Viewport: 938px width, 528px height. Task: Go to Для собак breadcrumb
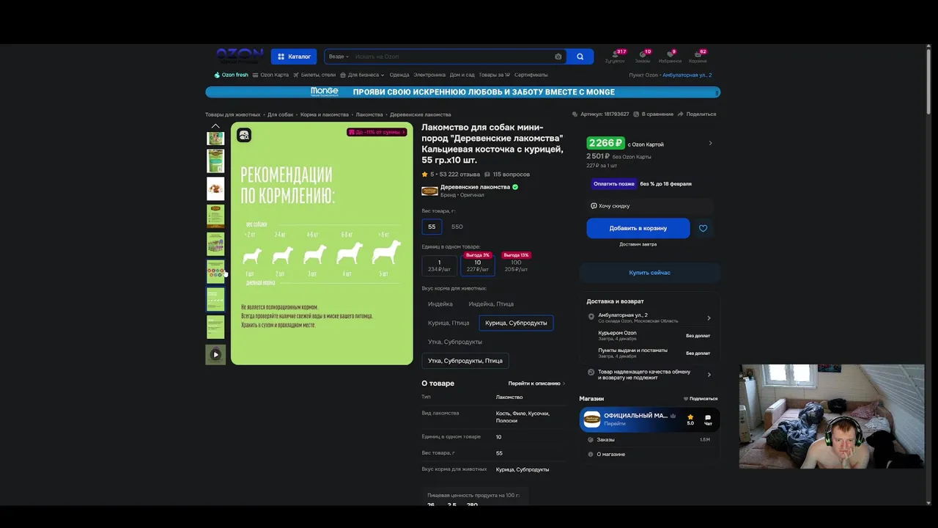280,114
